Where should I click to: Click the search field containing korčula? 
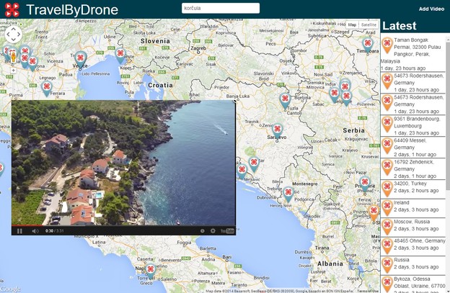click(221, 8)
